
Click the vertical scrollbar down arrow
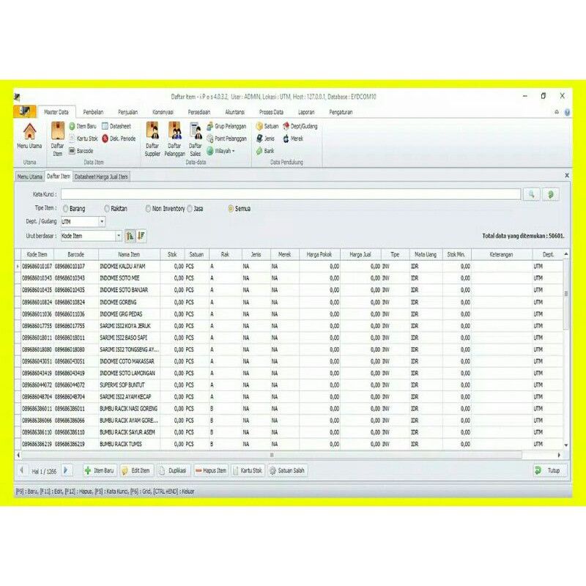566,445
